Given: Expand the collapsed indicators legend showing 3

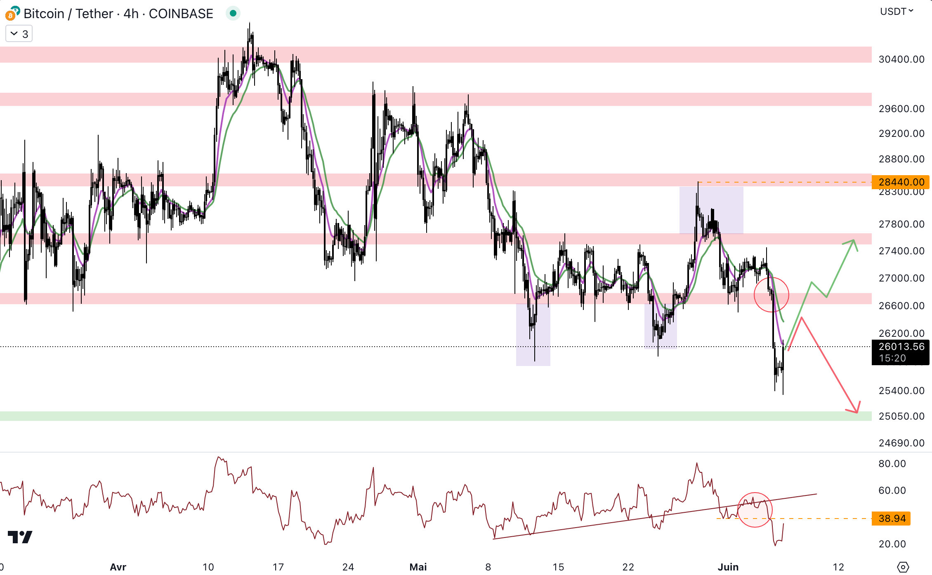Looking at the screenshot, I should pos(19,34).
